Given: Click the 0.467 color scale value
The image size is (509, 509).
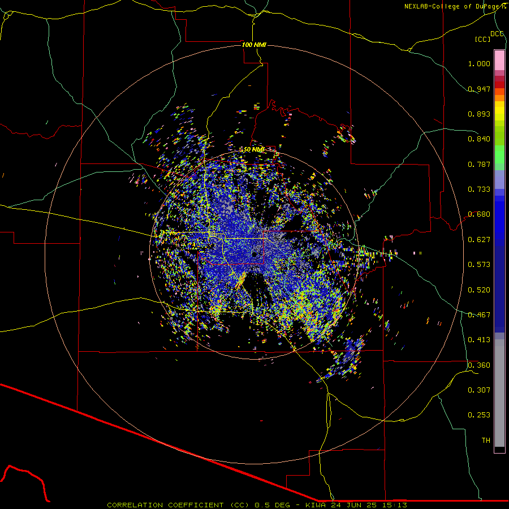Looking at the screenshot, I should pyautogui.click(x=479, y=315).
